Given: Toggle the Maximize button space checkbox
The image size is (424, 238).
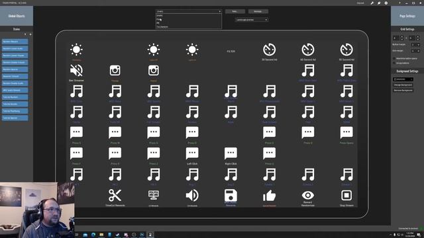Looking at the screenshot, I should [394, 59].
